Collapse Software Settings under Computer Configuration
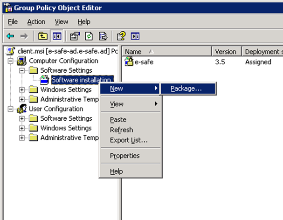 tap(22, 70)
